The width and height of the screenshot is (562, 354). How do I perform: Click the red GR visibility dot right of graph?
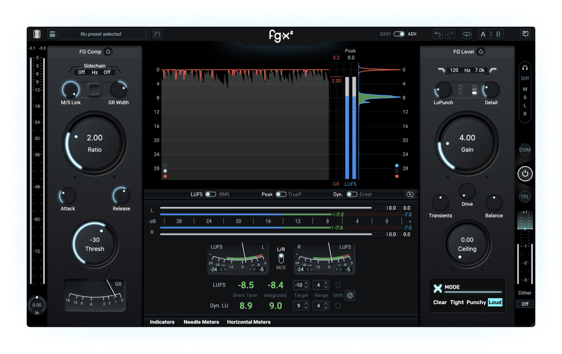(397, 176)
